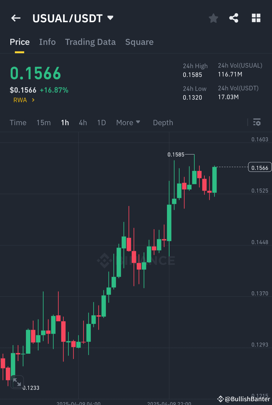Screen dimensions: 272x405
Task: Tap the BullishBanter Binance badge icon
Action: coord(220,399)
